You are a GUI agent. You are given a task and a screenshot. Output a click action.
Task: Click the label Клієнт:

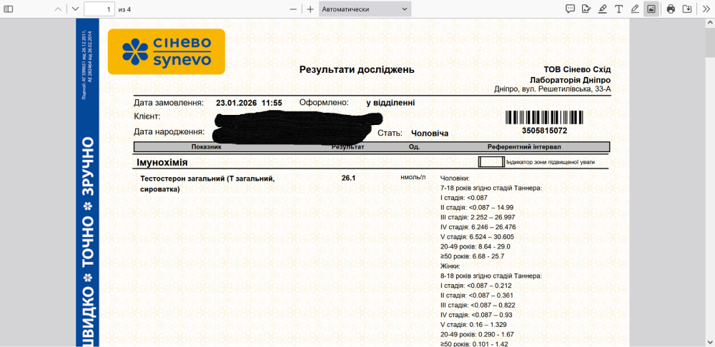click(147, 116)
